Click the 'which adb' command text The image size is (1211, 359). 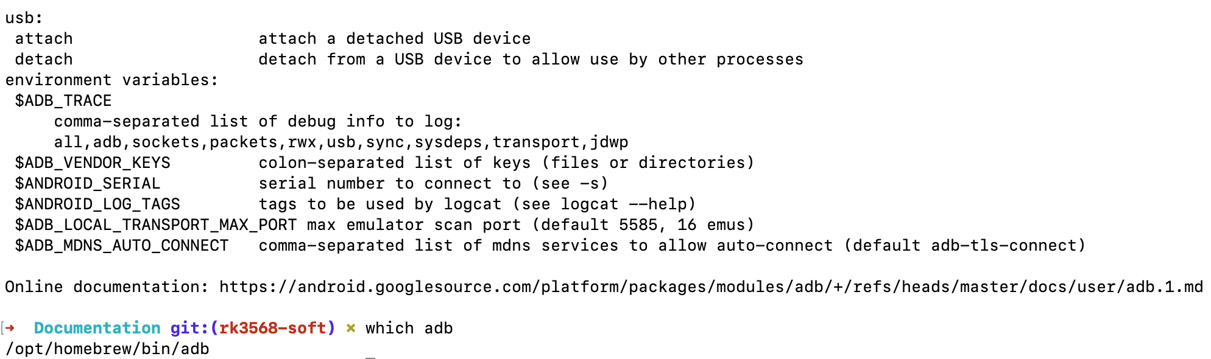(x=409, y=328)
